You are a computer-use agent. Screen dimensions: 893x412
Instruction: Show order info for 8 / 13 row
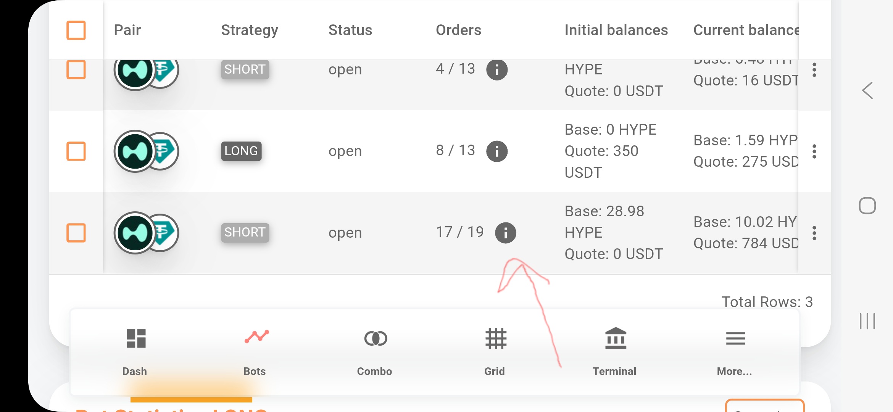pos(497,151)
